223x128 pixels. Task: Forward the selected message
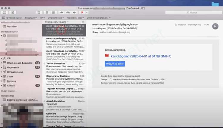[74, 12]
